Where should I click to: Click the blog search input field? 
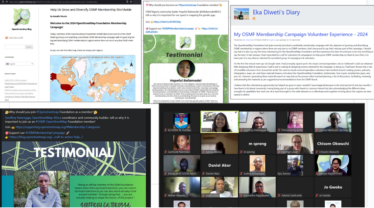[15, 47]
